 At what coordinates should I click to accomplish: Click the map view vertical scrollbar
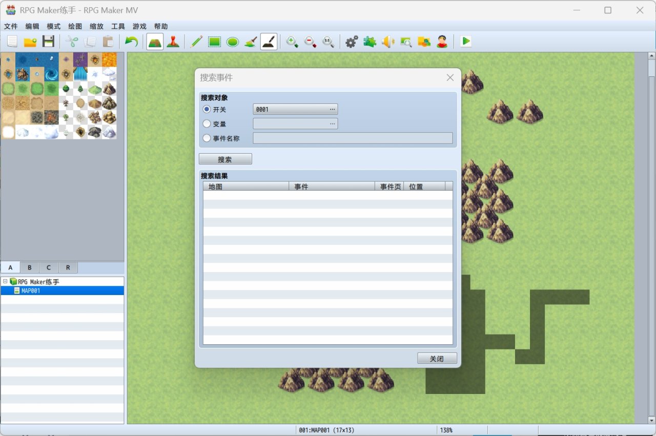click(651, 238)
